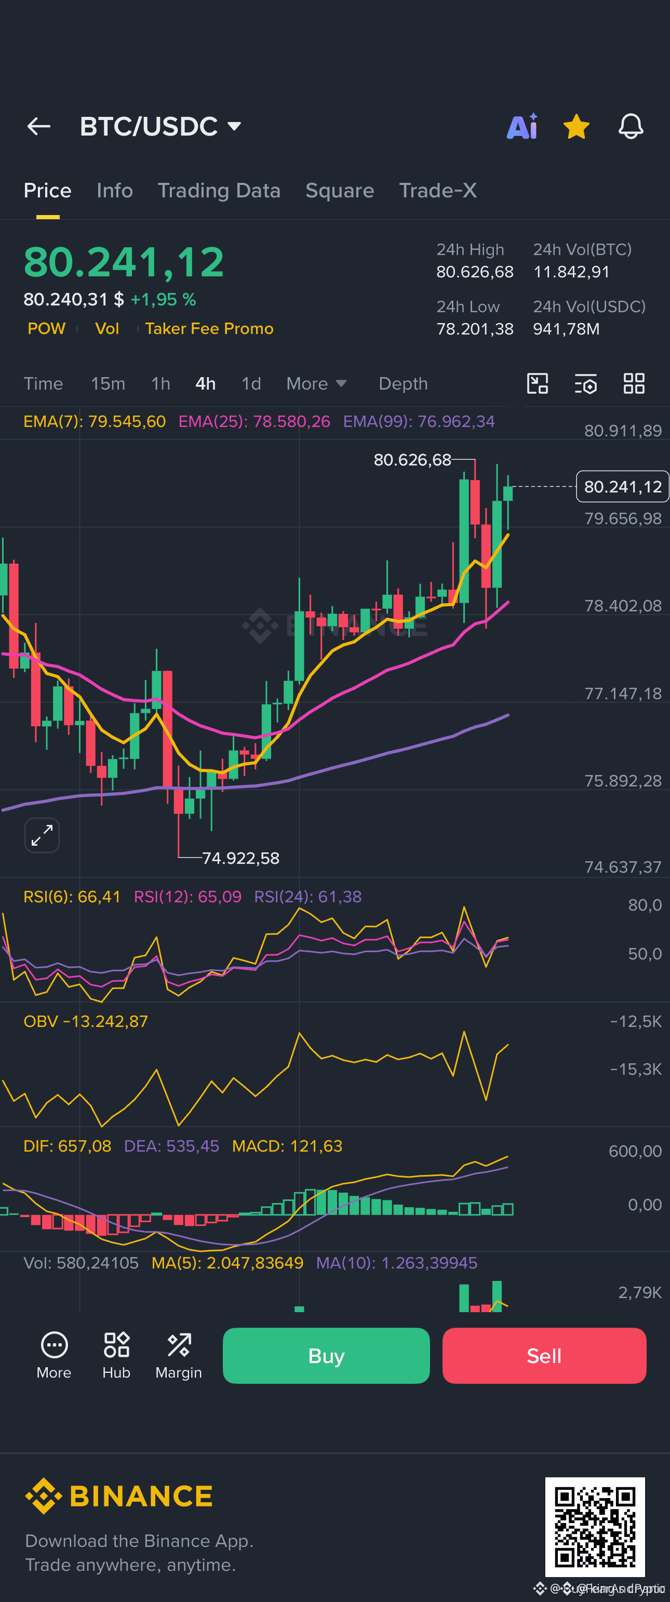
Task: Tap the 24h Vol(USDC) value
Action: (566, 329)
